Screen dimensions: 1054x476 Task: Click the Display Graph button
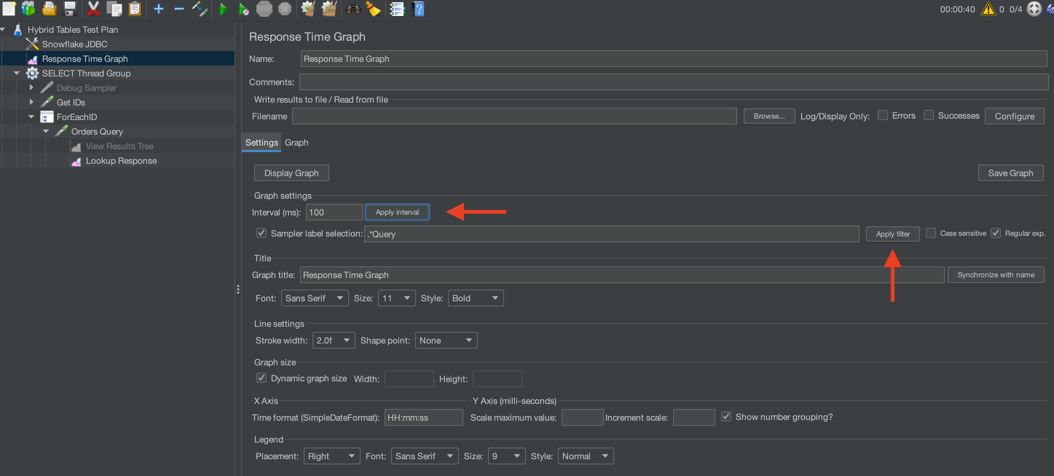(x=291, y=173)
